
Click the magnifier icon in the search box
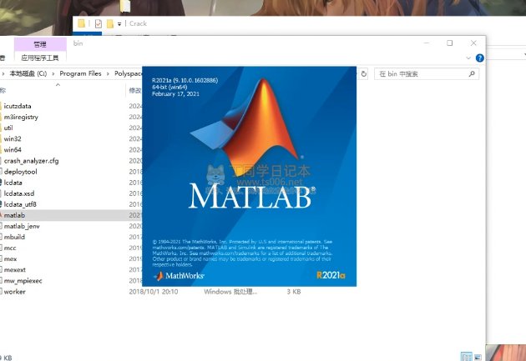[472, 73]
